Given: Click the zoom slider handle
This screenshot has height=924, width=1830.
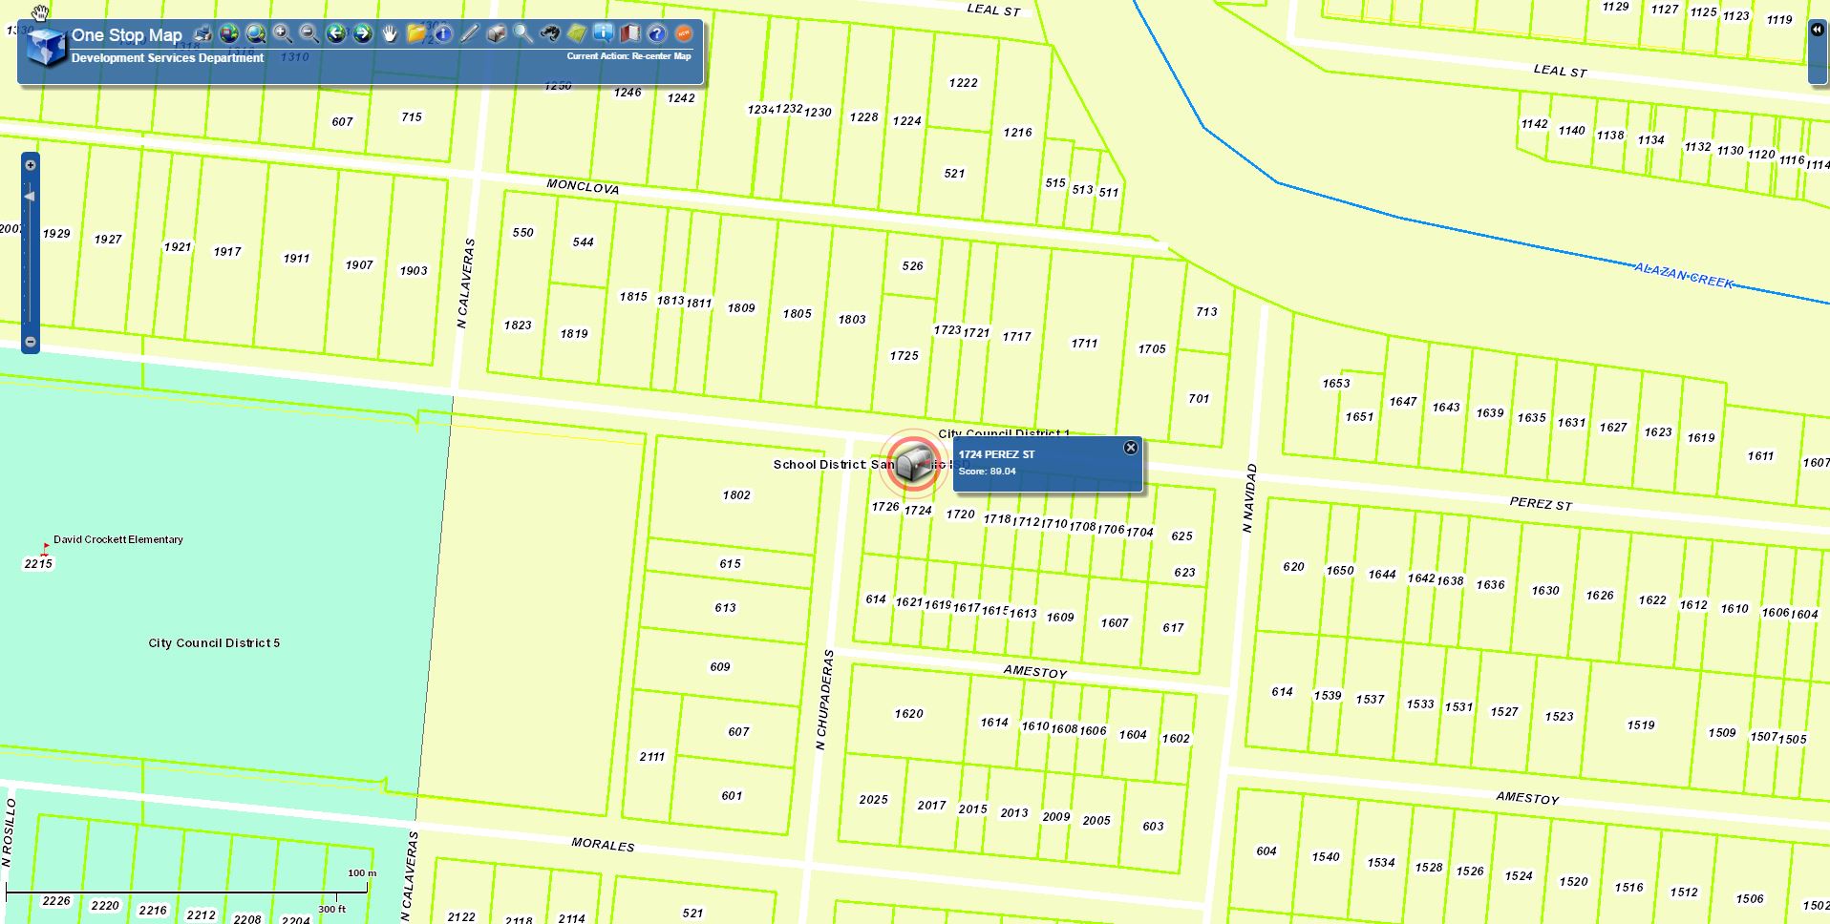Looking at the screenshot, I should 31,197.
